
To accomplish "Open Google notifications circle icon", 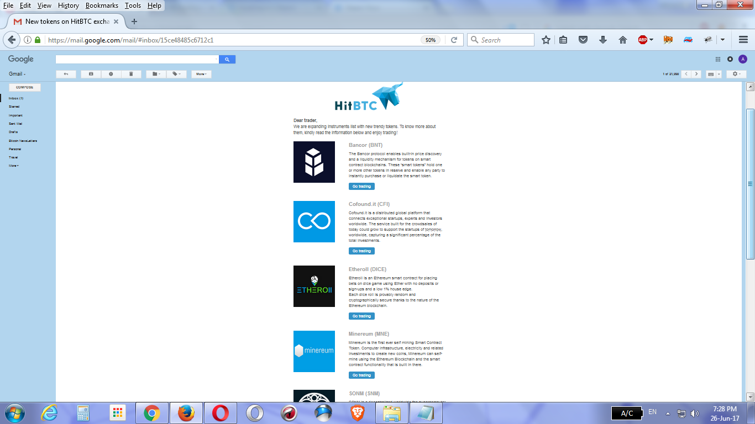I will tap(730, 59).
